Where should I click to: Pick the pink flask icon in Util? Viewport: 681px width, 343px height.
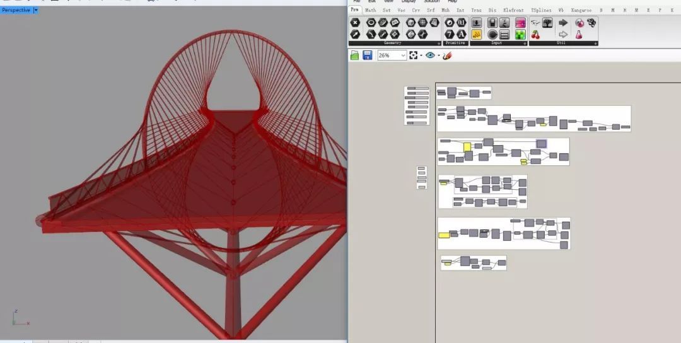click(579, 34)
